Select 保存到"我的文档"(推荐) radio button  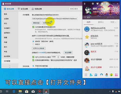[33, 41]
